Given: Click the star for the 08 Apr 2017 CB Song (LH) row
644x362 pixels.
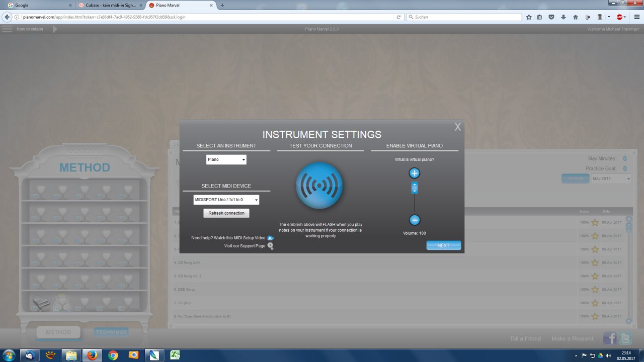Looking at the screenshot, I should click(x=595, y=262).
